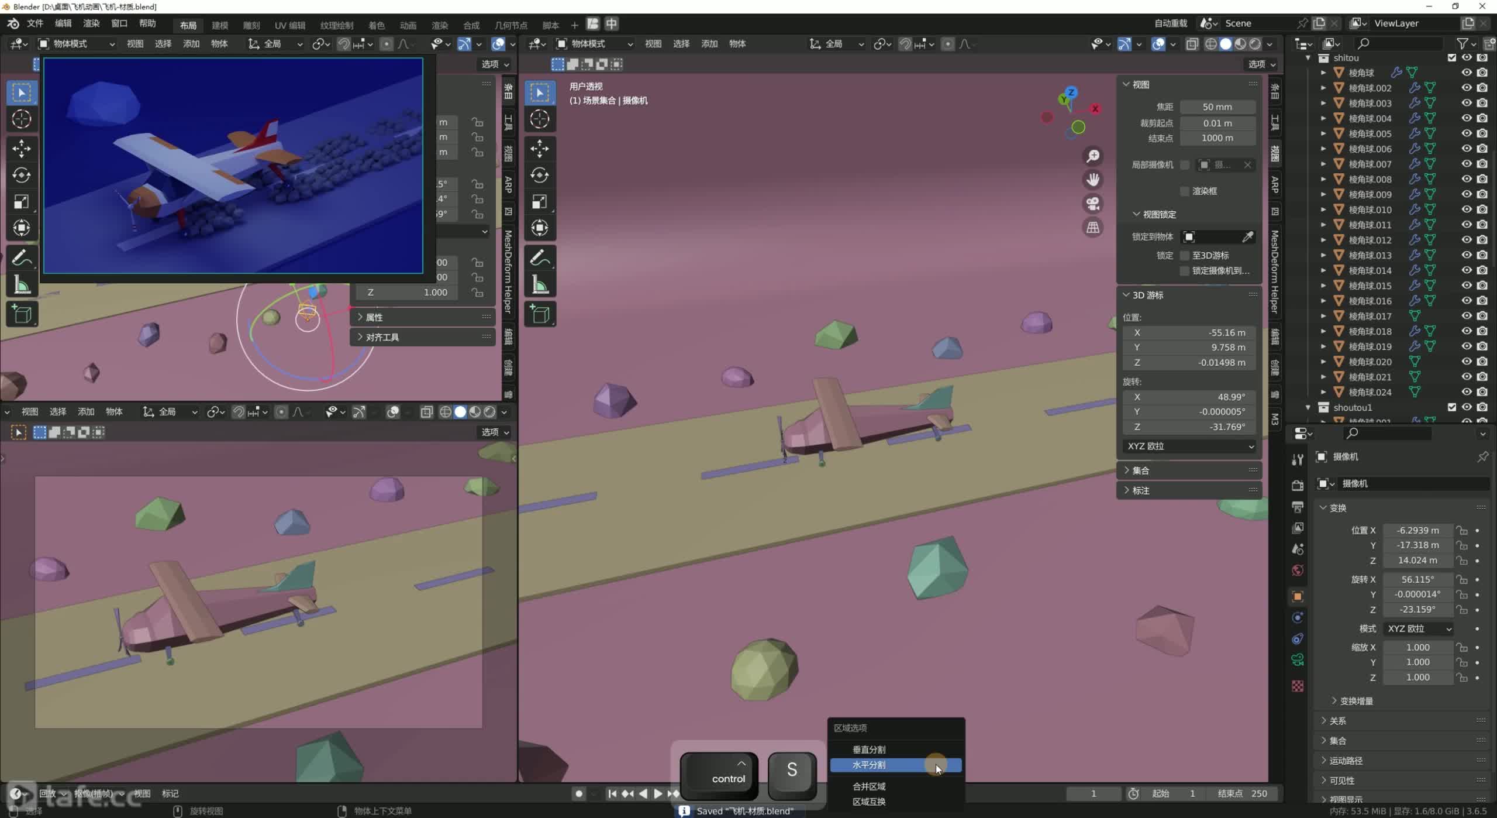Screen dimensions: 1497x818
Task: Collapse the 视图锁定 section
Action: [1155, 214]
